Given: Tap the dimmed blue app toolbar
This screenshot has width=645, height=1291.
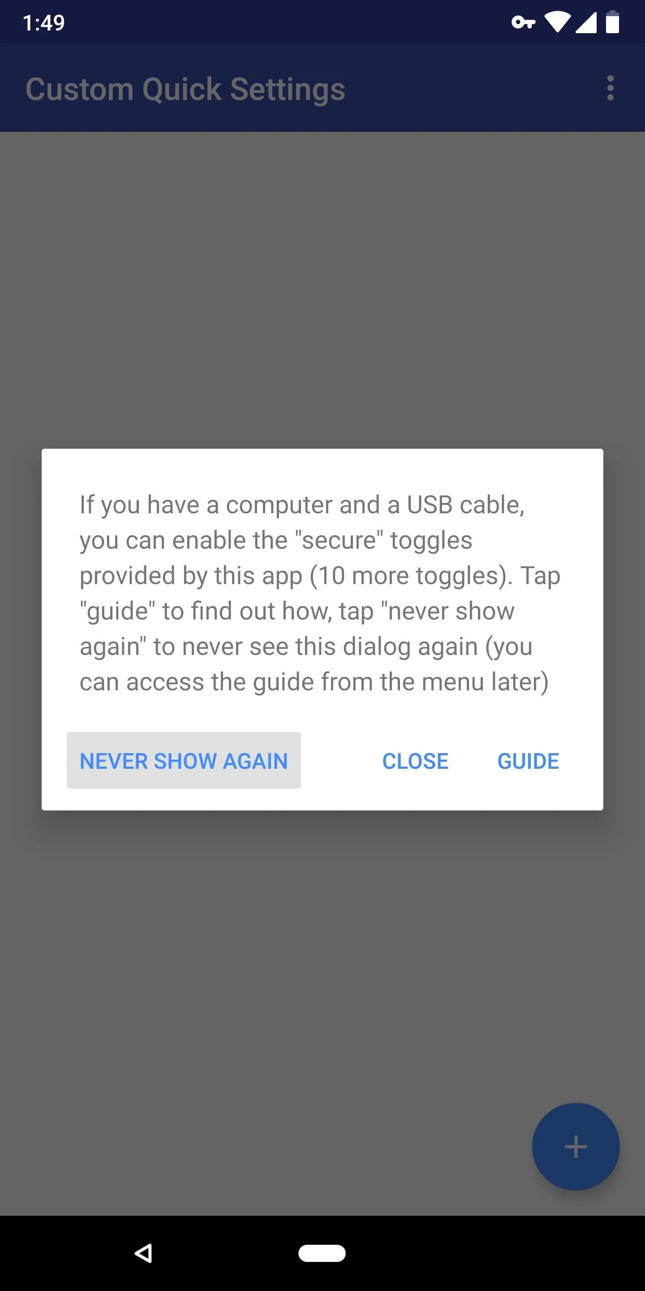Looking at the screenshot, I should pyautogui.click(x=322, y=88).
